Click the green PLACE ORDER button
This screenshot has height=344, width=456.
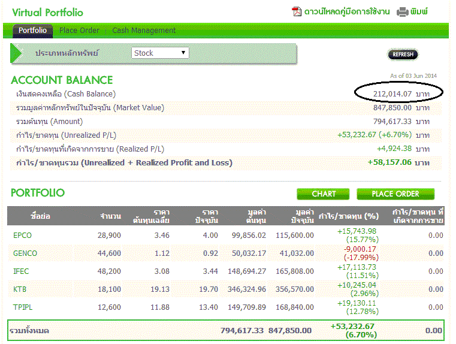pyautogui.click(x=395, y=194)
